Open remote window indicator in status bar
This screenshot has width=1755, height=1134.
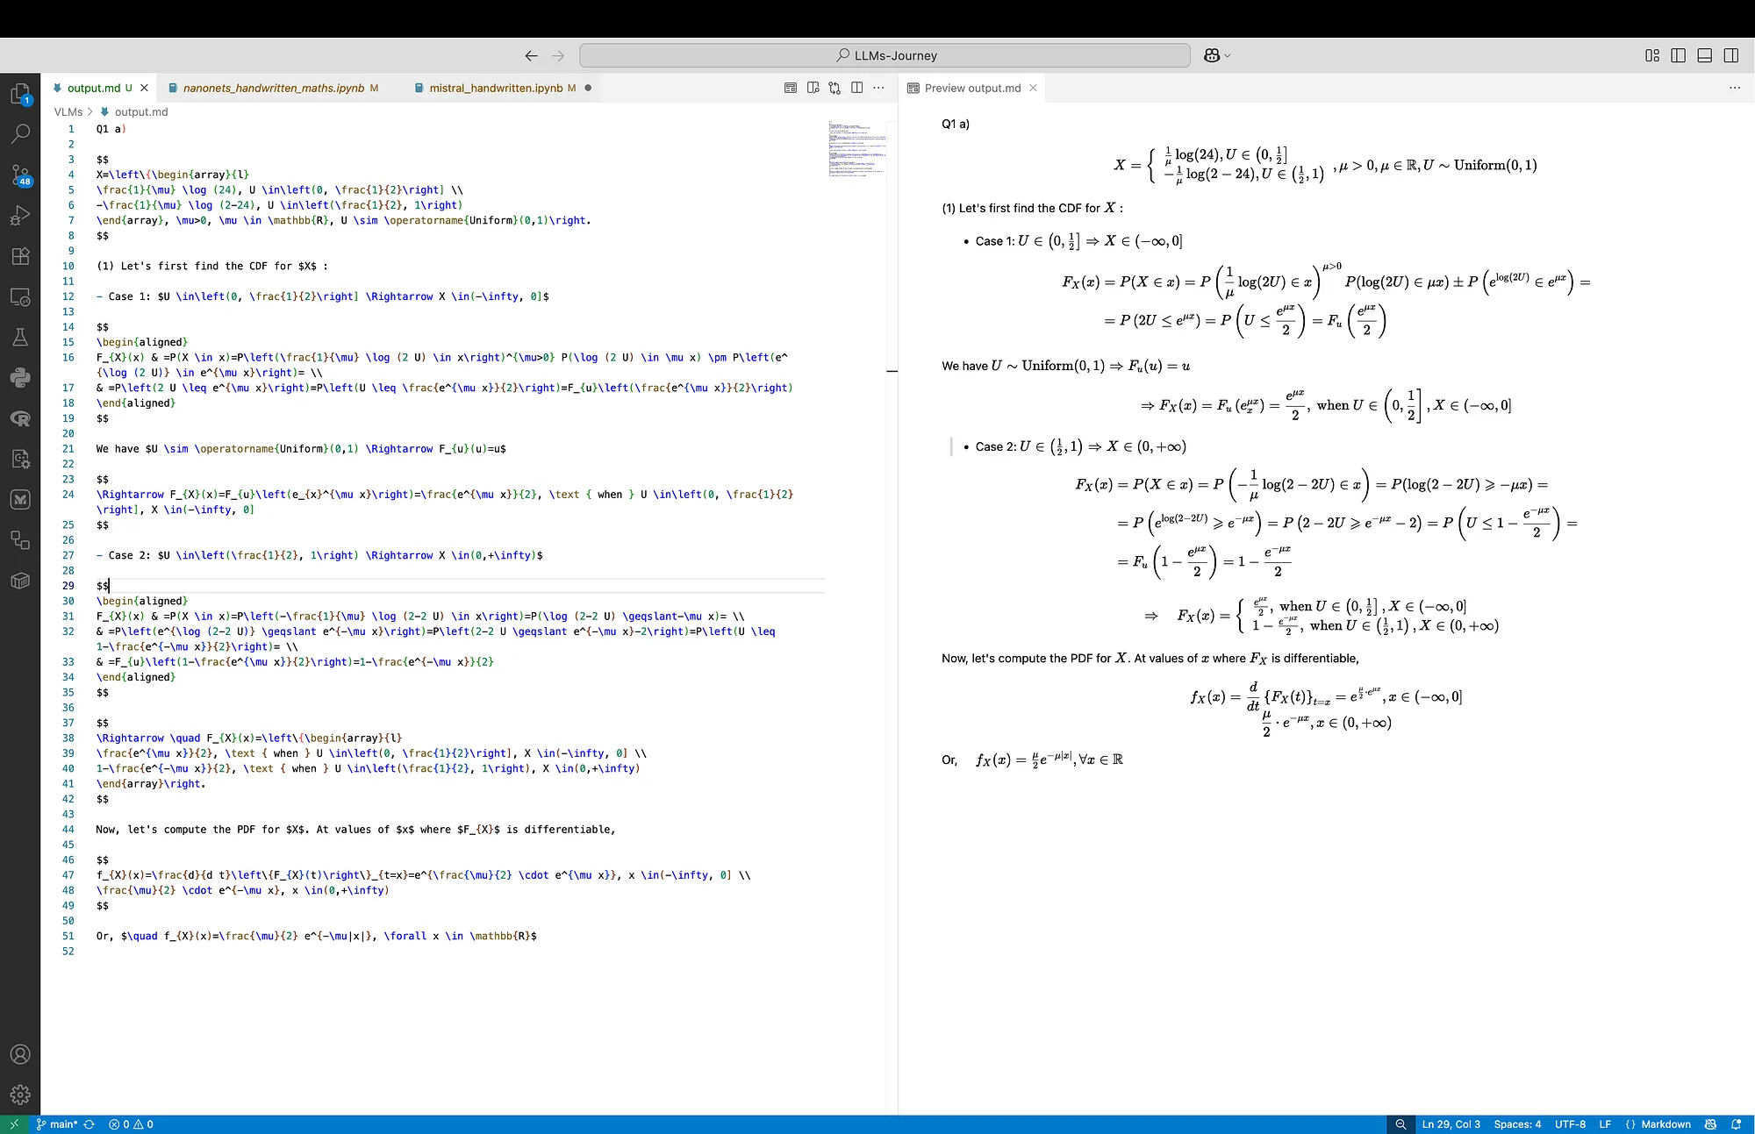[13, 1124]
